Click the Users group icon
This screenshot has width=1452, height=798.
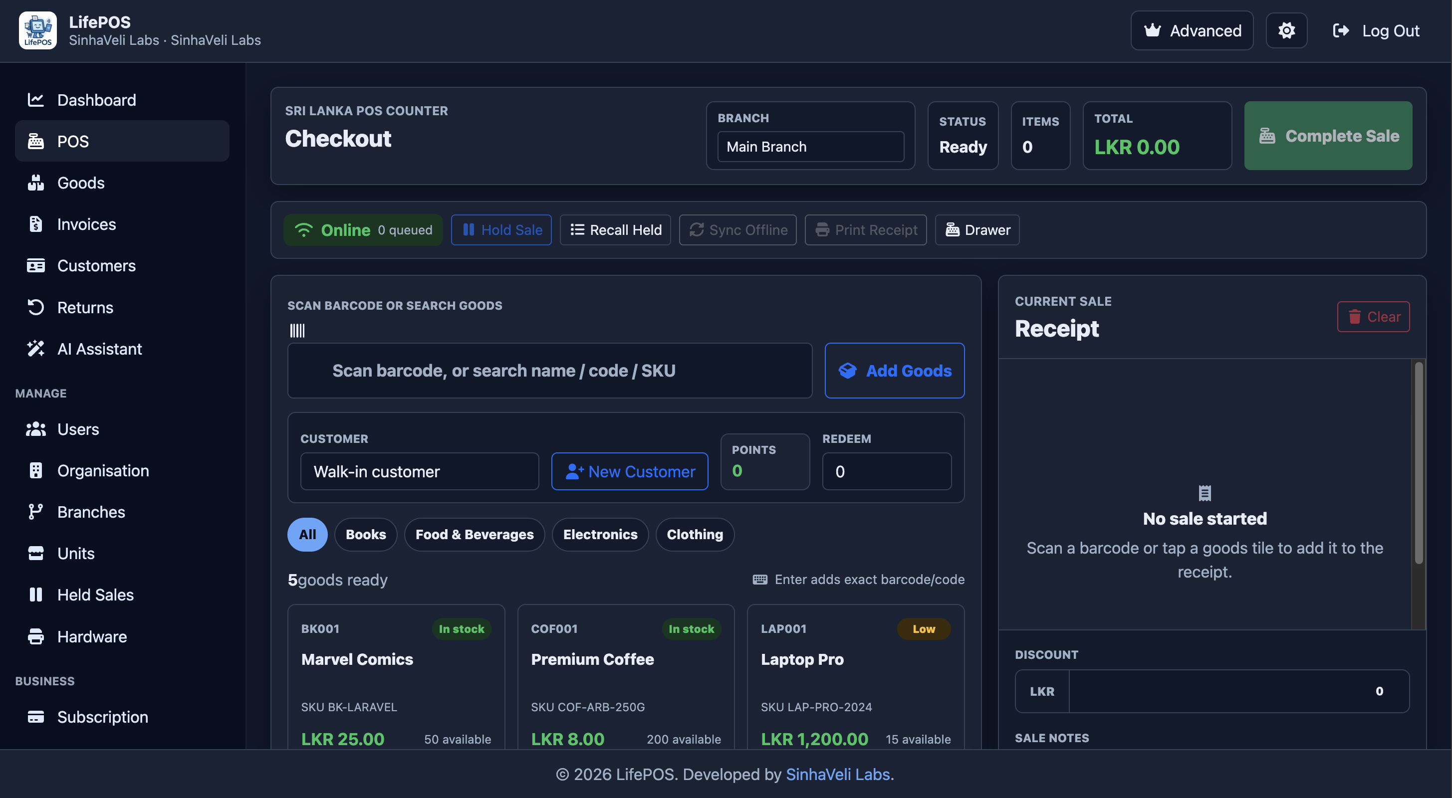[35, 429]
